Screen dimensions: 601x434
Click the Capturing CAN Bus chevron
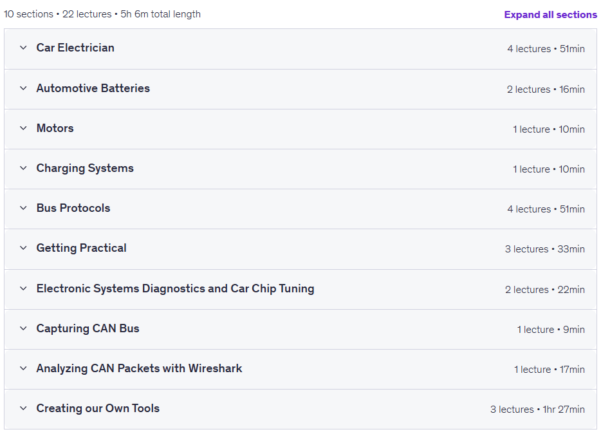click(x=23, y=328)
